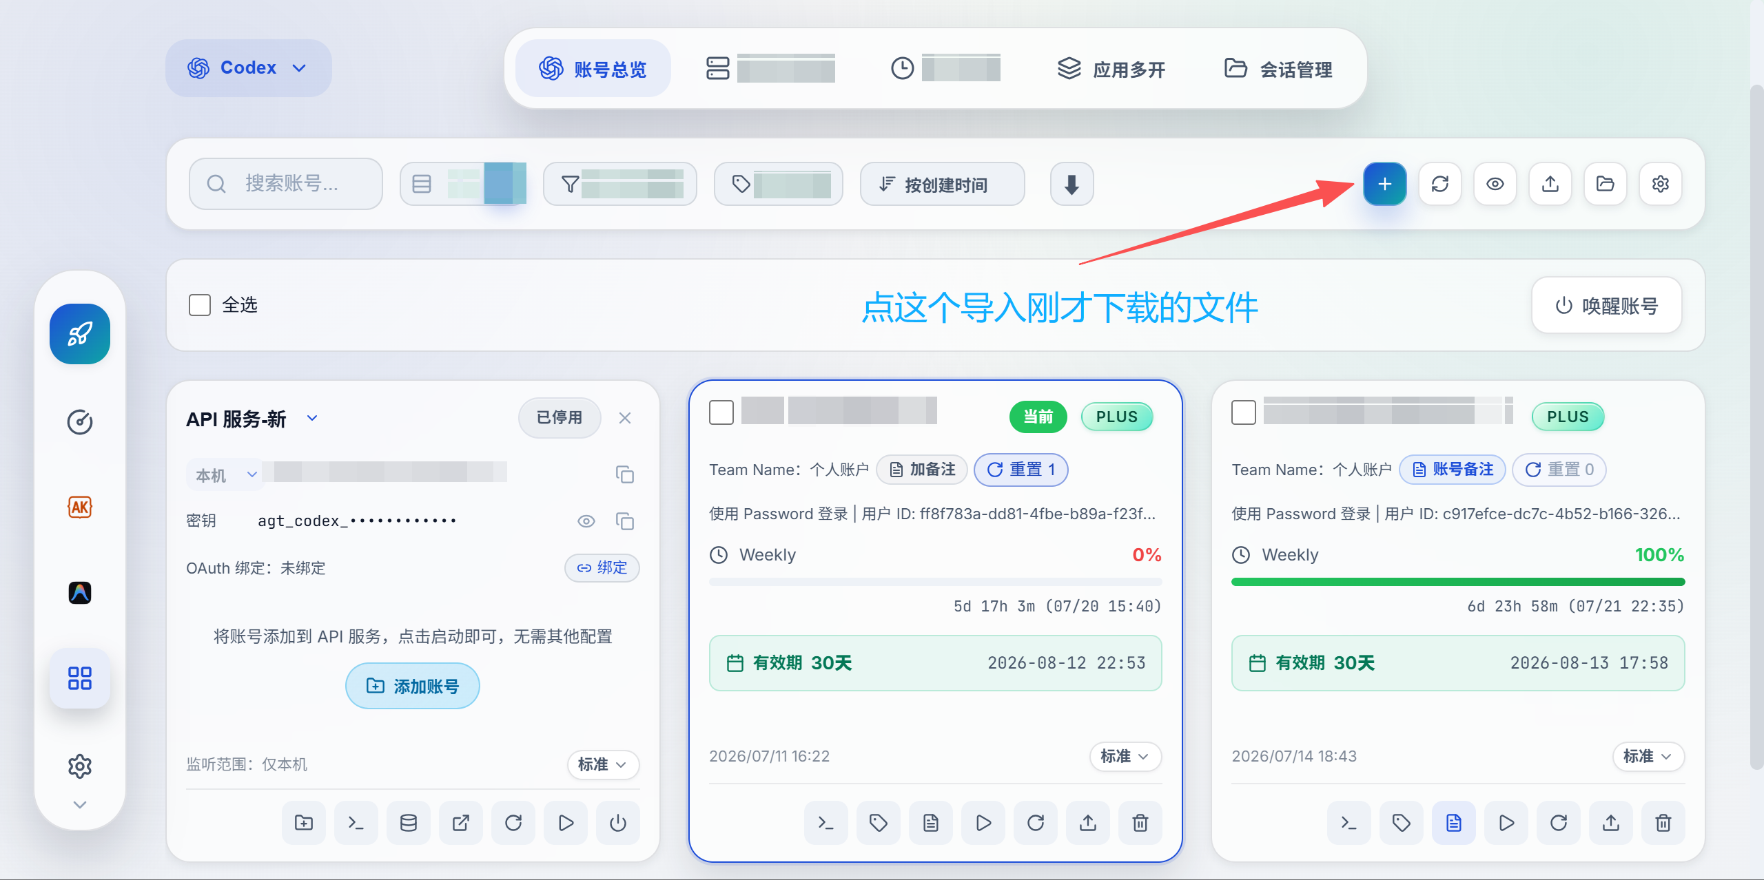Image resolution: width=1764 pixels, height=880 pixels.
Task: Open the toolbar settings gear icon
Action: pos(1660,184)
